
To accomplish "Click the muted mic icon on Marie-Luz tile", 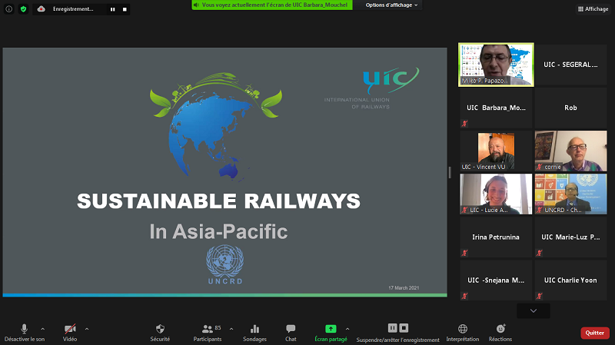I will pyautogui.click(x=540, y=253).
